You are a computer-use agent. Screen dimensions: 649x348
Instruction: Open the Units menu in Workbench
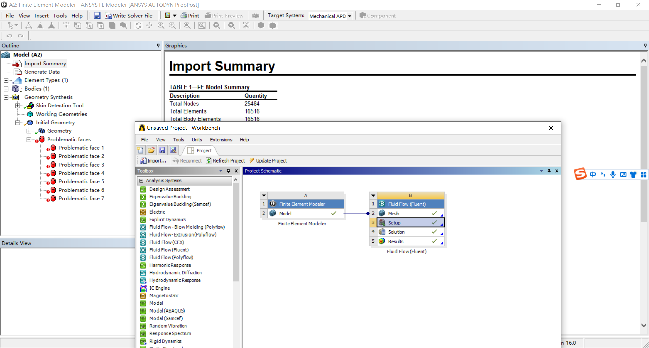(x=197, y=140)
